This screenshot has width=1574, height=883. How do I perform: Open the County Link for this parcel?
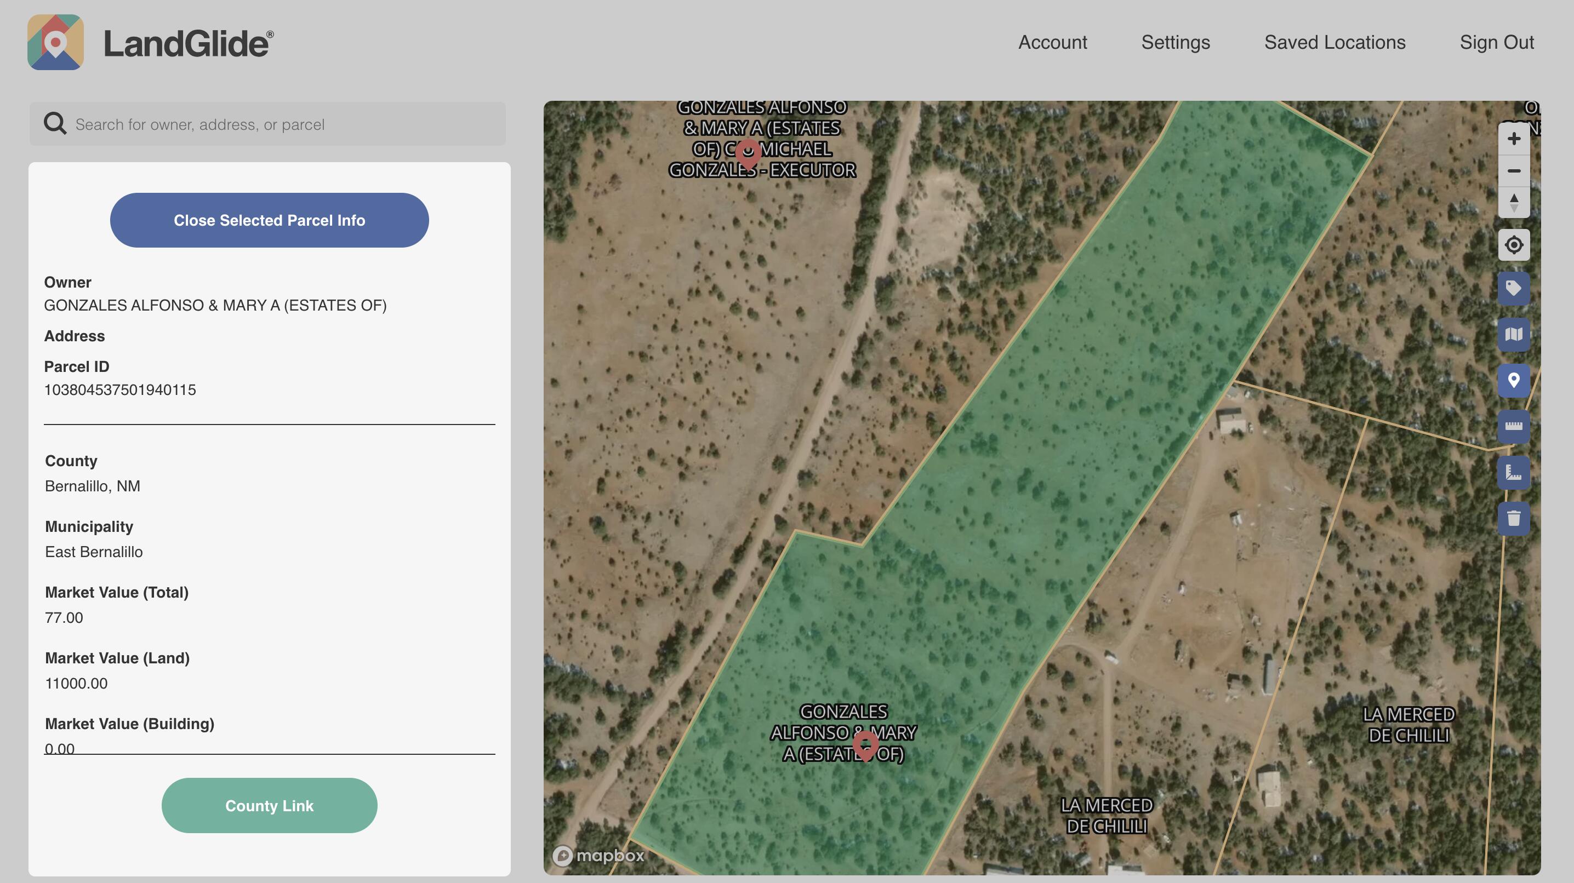(269, 805)
